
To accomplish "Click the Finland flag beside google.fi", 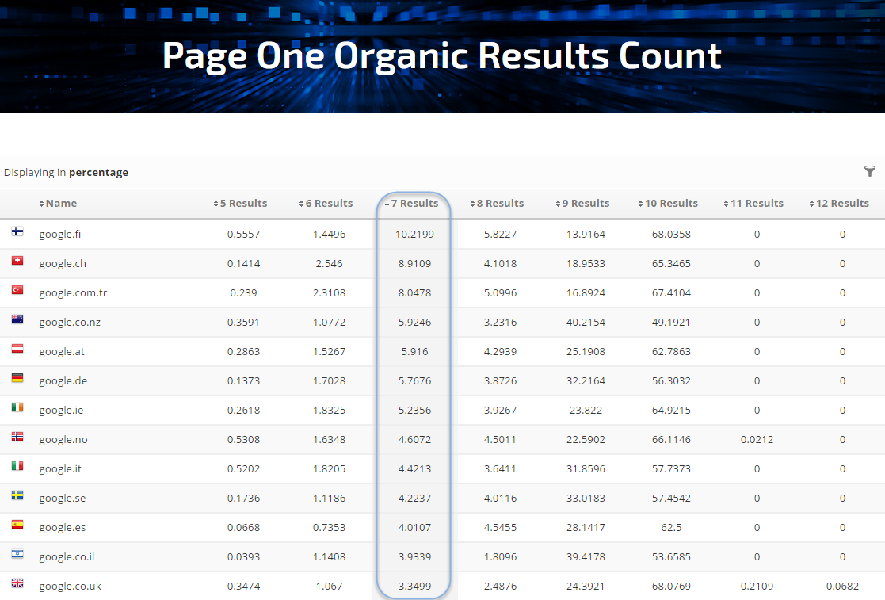I will click(x=17, y=231).
